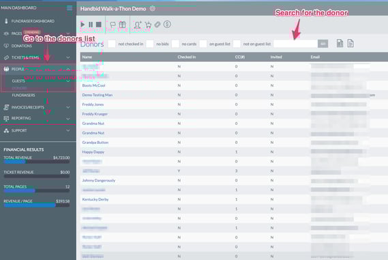The image size is (388, 260).
Task: Click the dollar sign circle icon
Action: pyautogui.click(x=167, y=24)
